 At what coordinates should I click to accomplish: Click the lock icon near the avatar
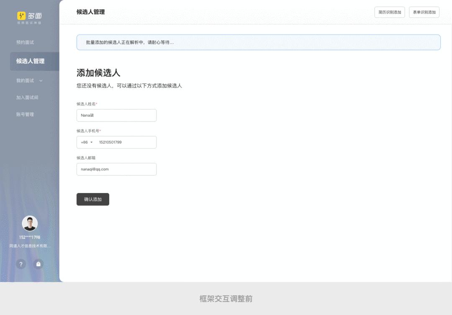pos(38,264)
